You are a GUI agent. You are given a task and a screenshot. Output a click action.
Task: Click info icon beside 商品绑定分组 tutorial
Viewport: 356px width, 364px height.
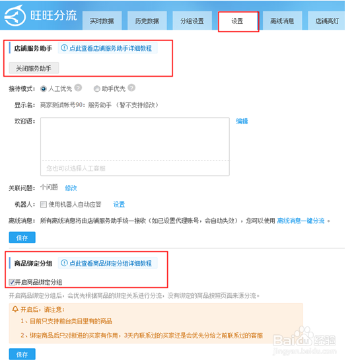point(64,263)
